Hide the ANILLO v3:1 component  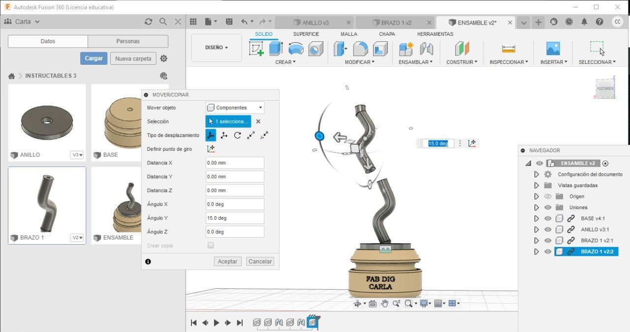click(547, 229)
